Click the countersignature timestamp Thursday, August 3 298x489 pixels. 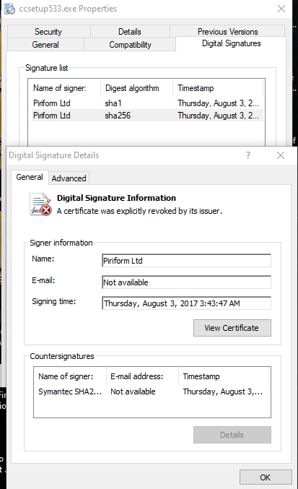point(223,391)
